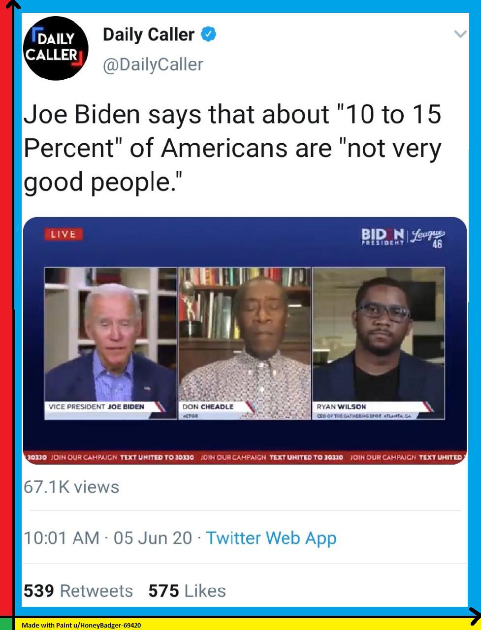Select the Don Cheadle video panel
Screen dimensions: 481x630
pos(245,344)
